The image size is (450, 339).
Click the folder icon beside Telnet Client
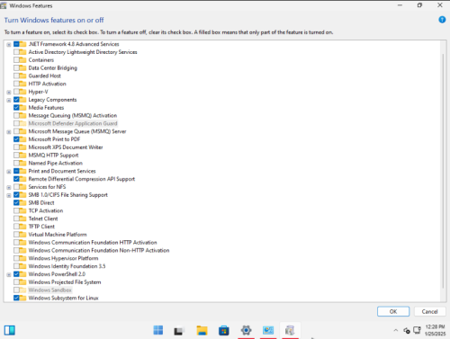22,219
